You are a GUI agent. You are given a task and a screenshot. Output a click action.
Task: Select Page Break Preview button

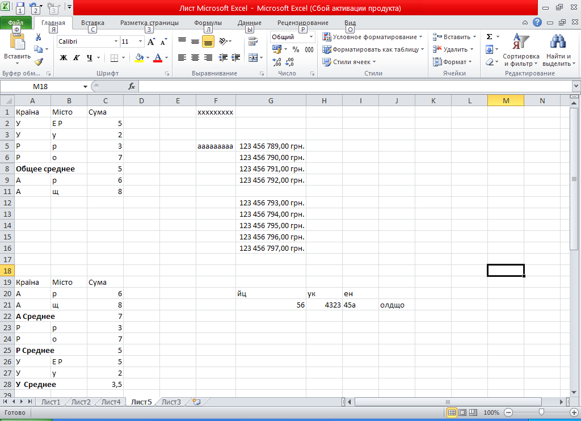pos(473,412)
